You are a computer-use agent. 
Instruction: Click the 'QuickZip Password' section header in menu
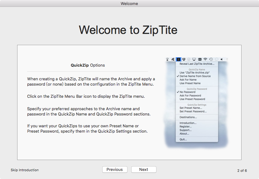tap(197, 89)
